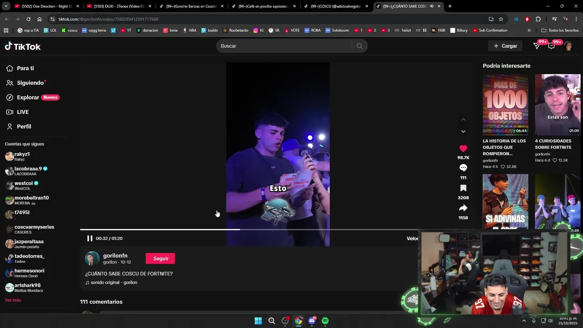The image size is (583, 328).
Task: Open the rakyz1 followed account
Action: click(22, 156)
